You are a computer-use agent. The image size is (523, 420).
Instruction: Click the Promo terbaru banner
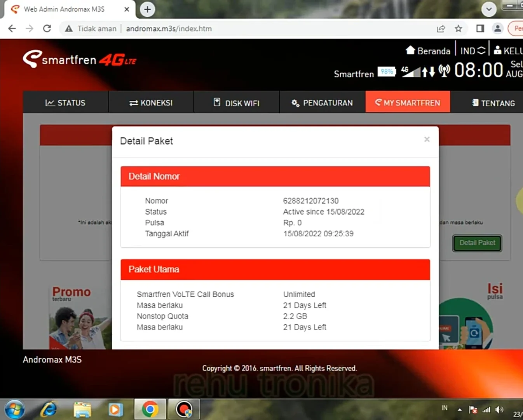(x=80, y=317)
